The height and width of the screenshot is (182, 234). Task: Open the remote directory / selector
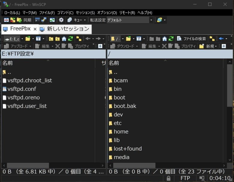(117, 39)
